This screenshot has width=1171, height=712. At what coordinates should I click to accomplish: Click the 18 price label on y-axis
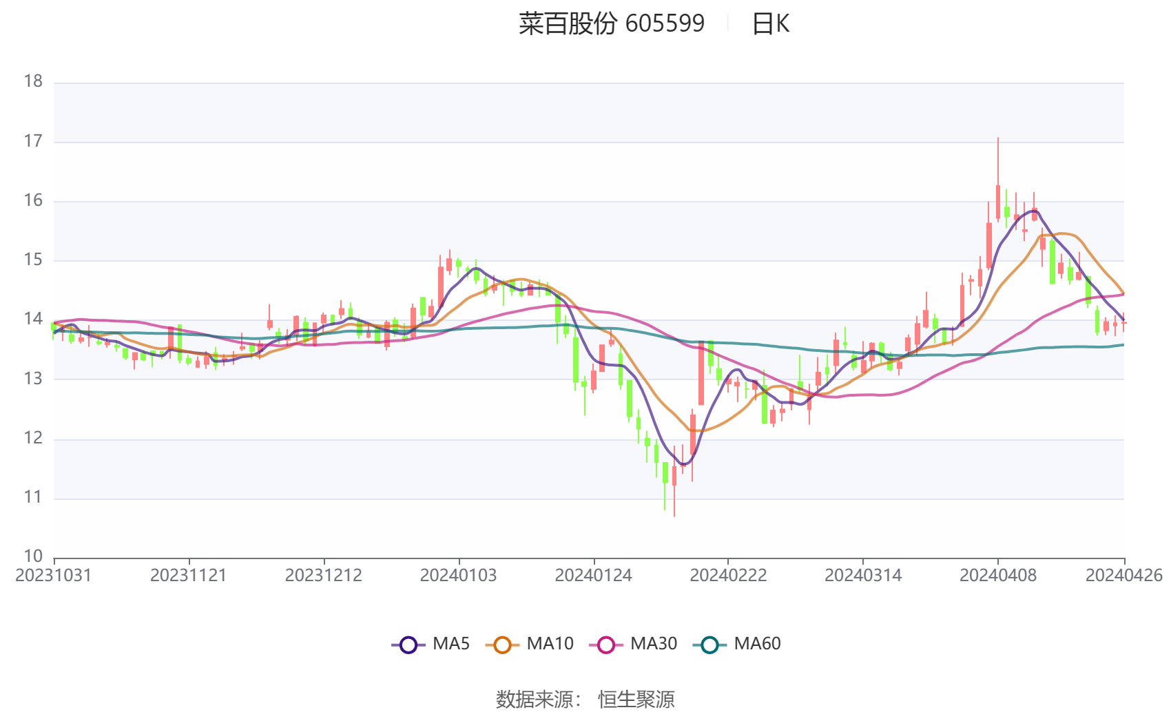point(33,81)
